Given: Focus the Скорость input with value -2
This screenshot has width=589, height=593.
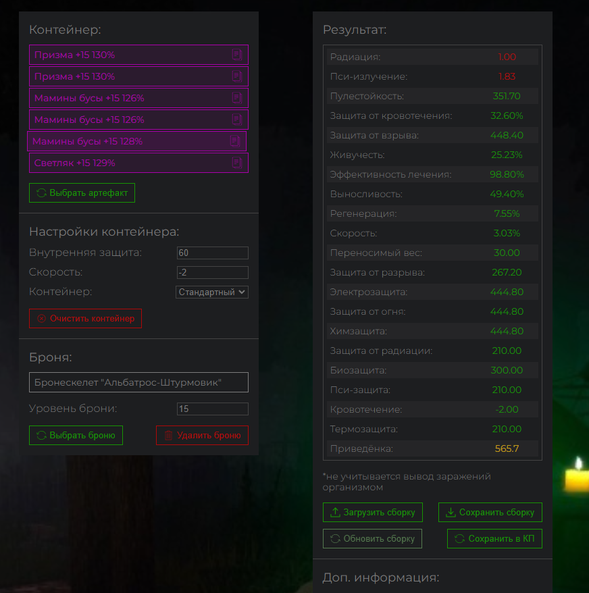Looking at the screenshot, I should 213,272.
